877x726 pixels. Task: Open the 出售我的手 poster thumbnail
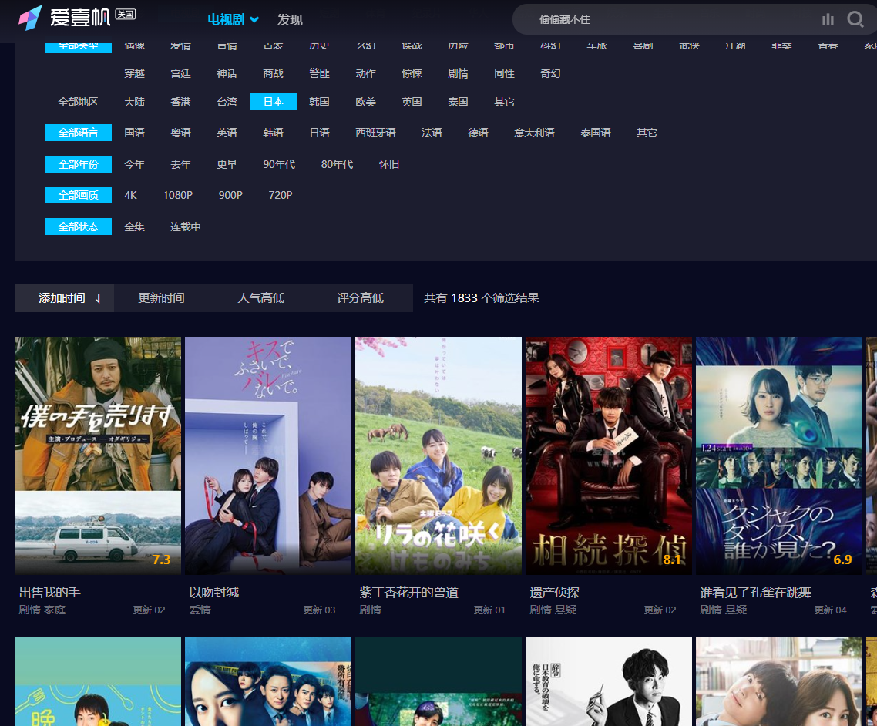(98, 455)
